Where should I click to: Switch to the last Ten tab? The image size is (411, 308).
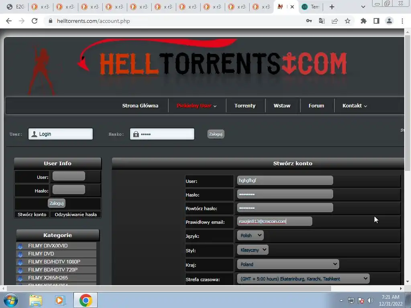[311, 7]
